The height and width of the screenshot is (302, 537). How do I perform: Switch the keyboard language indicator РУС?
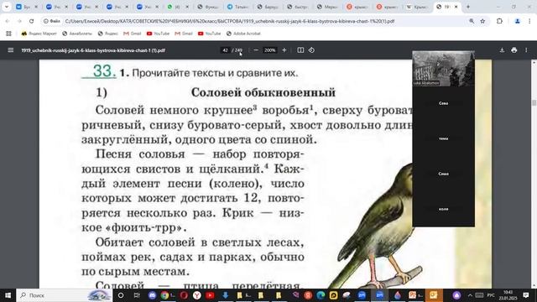click(491, 295)
